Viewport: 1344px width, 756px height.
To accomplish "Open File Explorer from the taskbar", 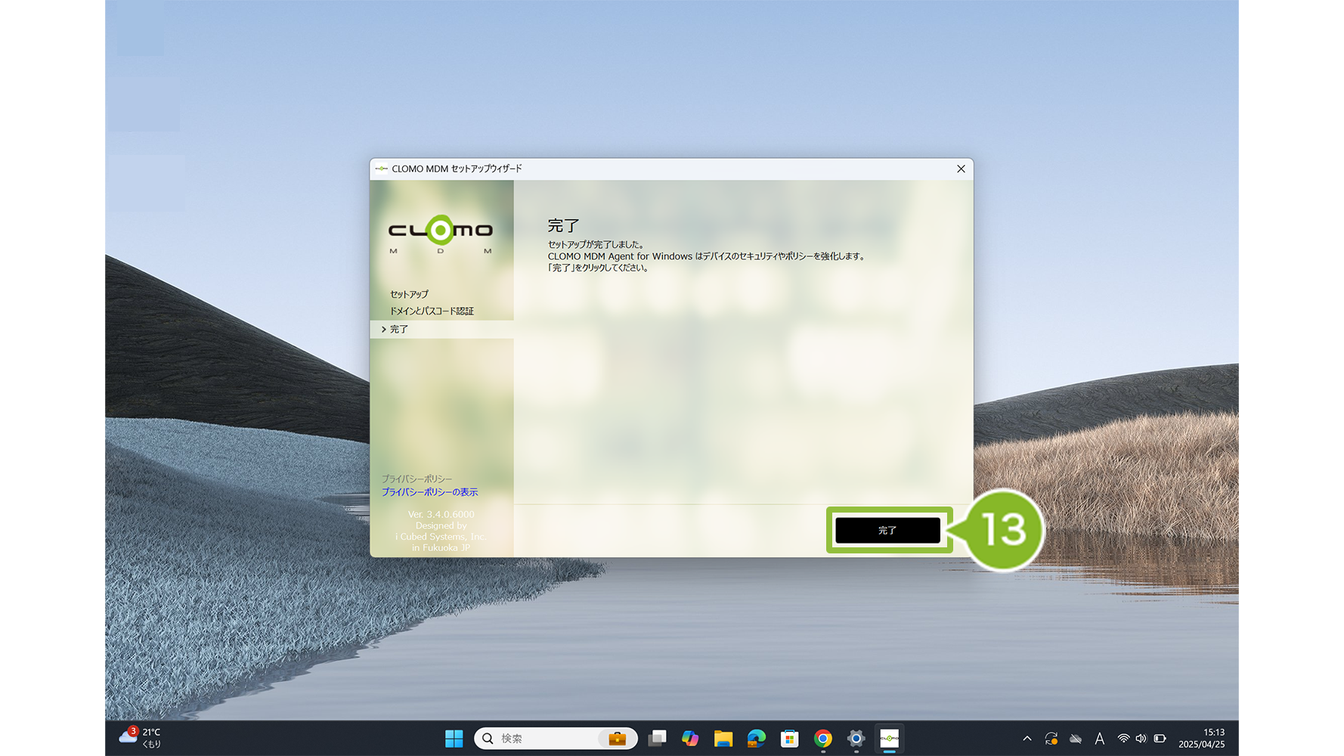I will tap(723, 739).
